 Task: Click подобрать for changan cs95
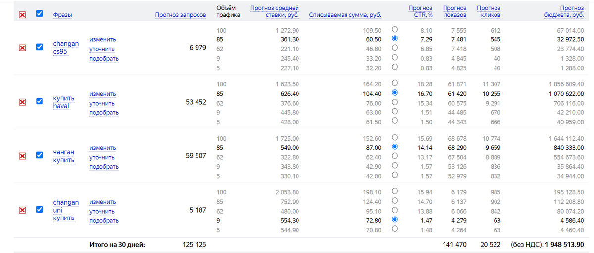coord(104,58)
